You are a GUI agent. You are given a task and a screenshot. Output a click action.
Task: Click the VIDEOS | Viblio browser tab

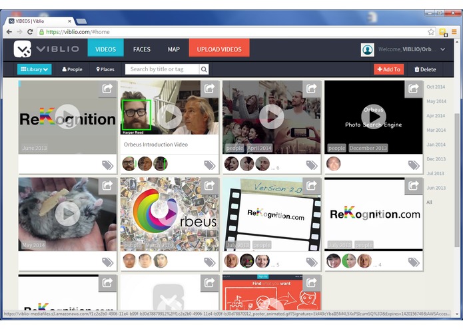click(40, 21)
